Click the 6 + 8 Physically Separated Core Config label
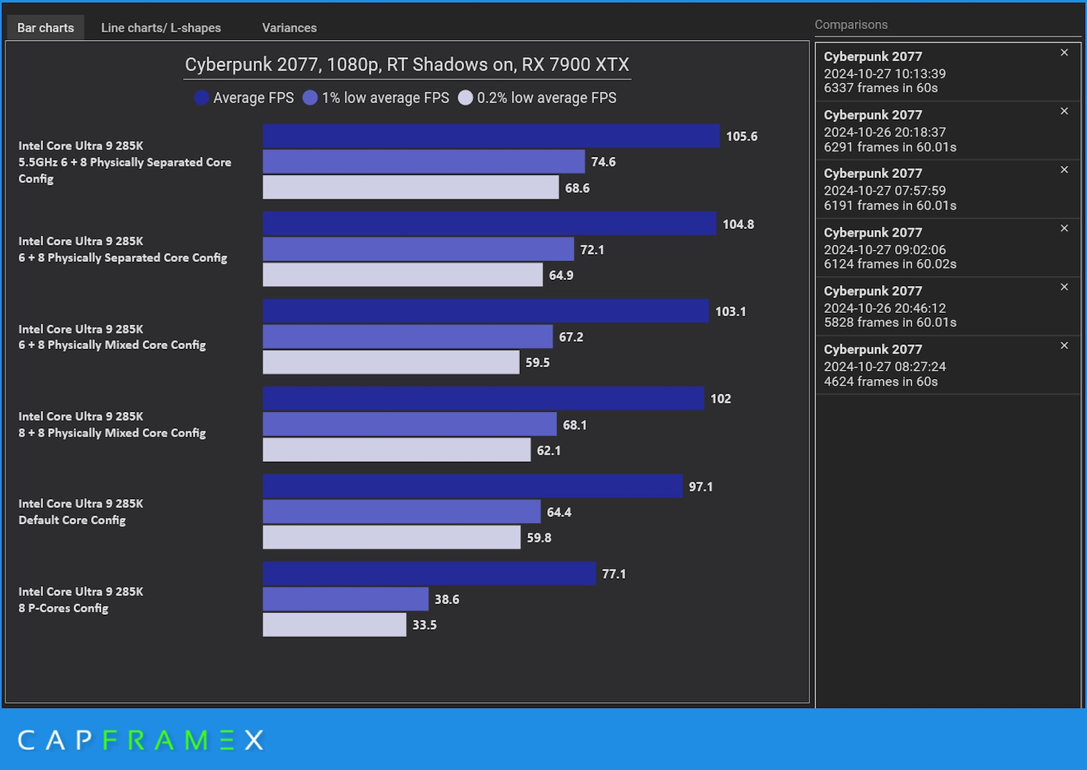1087x770 pixels. [x=123, y=249]
